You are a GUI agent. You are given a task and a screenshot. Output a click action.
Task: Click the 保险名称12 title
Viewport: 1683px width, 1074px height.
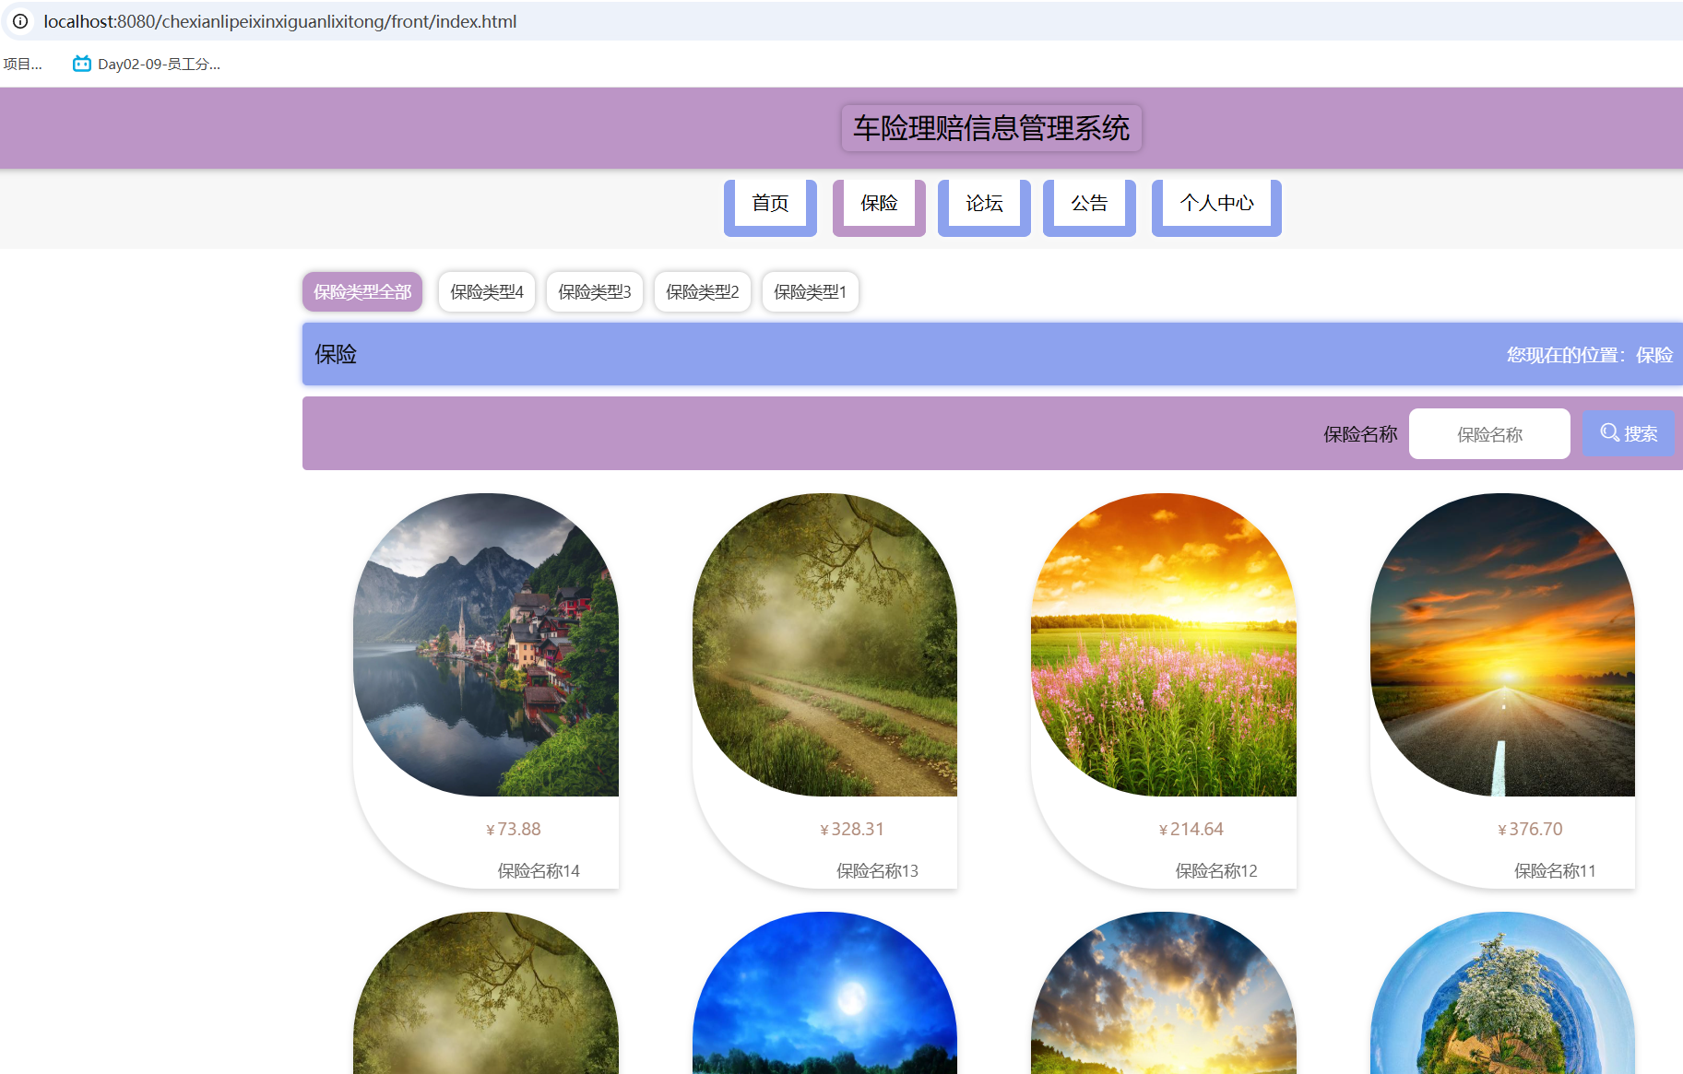click(1216, 871)
